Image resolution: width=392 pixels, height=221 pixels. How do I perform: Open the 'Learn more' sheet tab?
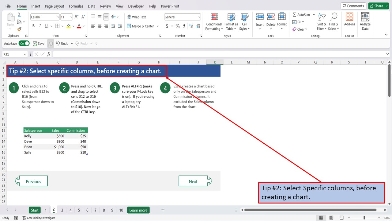click(138, 210)
